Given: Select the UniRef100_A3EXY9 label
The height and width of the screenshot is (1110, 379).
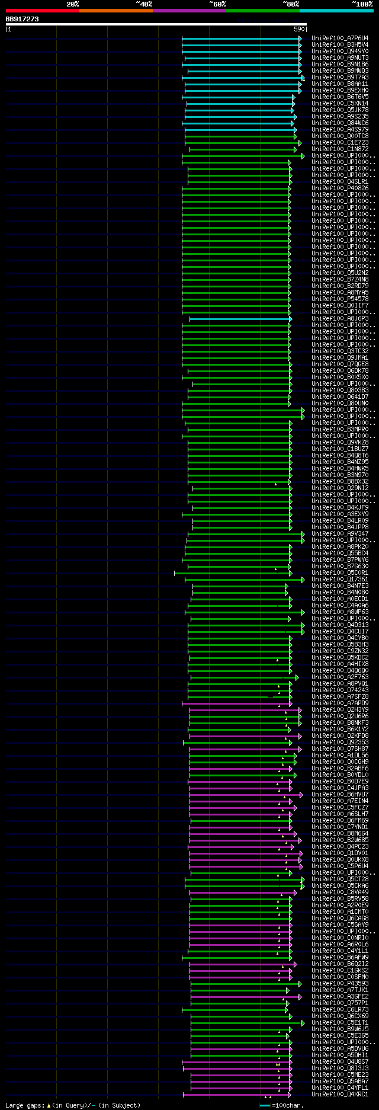Looking at the screenshot, I should point(340,514).
